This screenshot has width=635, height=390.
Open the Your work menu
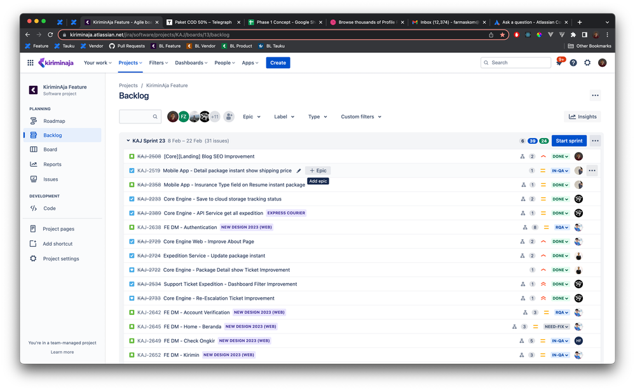coord(98,63)
